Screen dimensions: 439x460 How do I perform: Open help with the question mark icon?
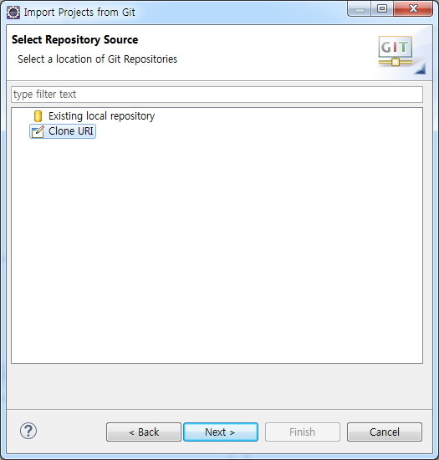pyautogui.click(x=28, y=431)
